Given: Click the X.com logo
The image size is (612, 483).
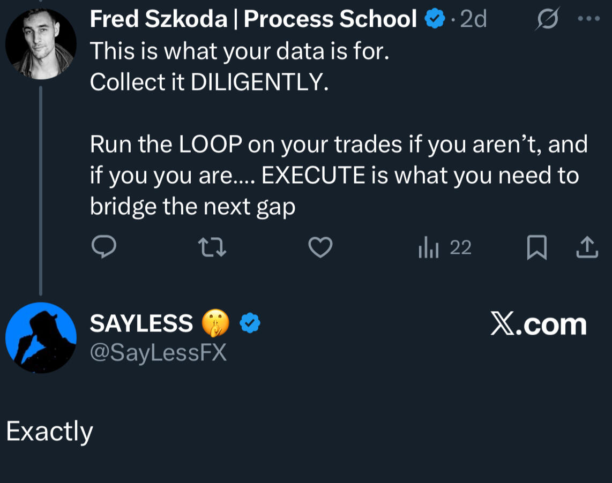Looking at the screenshot, I should [538, 324].
